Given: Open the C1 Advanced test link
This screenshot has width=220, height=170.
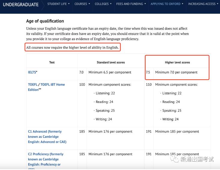Looking at the screenshot, I should click(x=47, y=137).
